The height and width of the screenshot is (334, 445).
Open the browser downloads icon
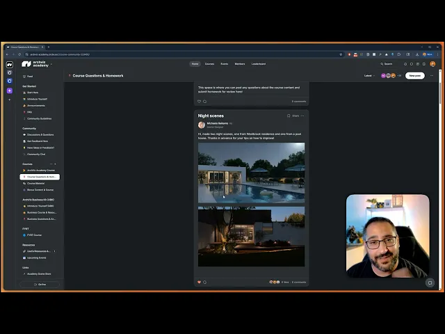click(x=417, y=54)
